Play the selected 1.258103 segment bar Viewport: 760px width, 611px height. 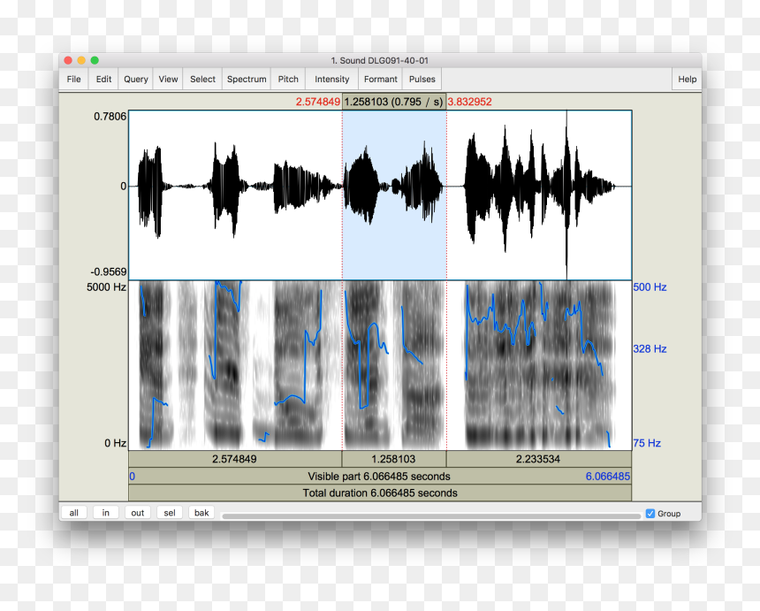pos(394,459)
